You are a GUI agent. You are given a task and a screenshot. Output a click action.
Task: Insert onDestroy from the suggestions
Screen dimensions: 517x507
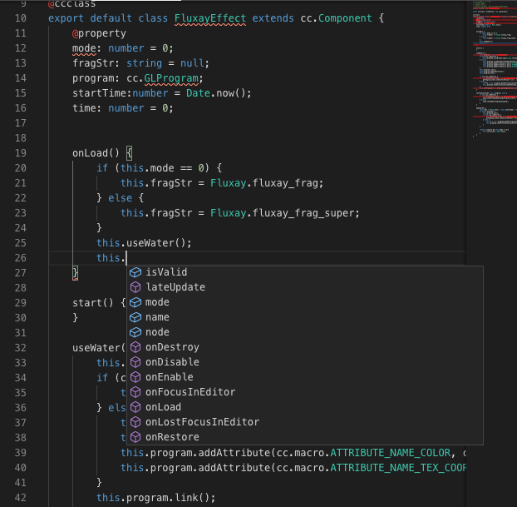point(305,347)
